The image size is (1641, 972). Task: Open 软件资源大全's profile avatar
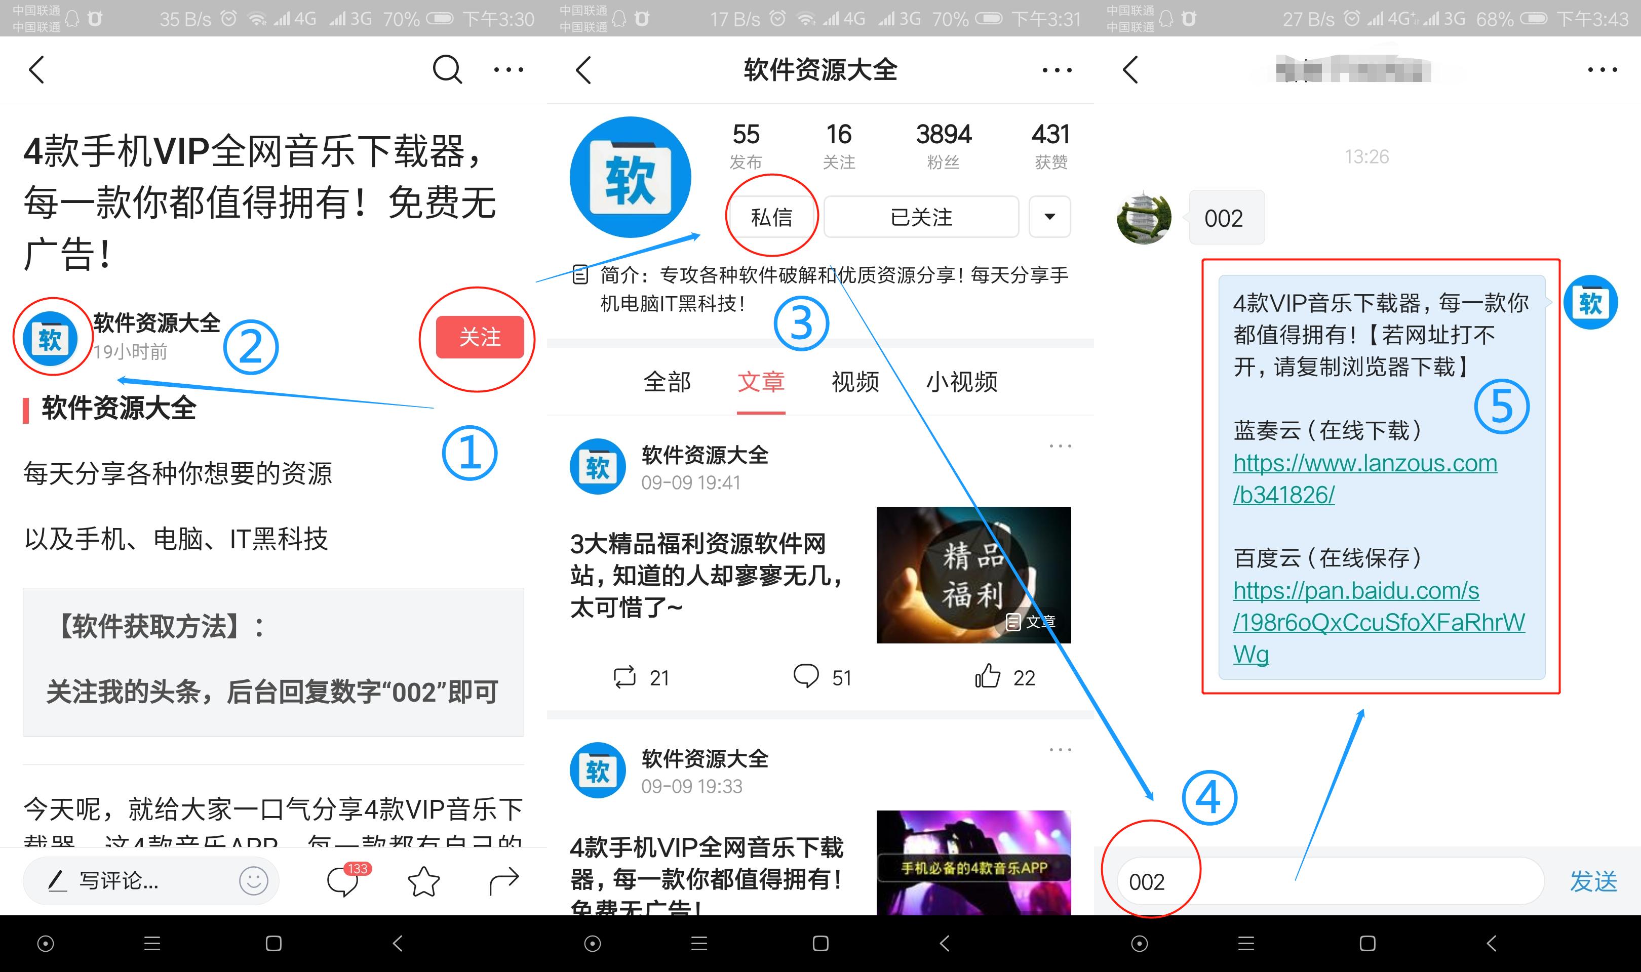point(51,337)
